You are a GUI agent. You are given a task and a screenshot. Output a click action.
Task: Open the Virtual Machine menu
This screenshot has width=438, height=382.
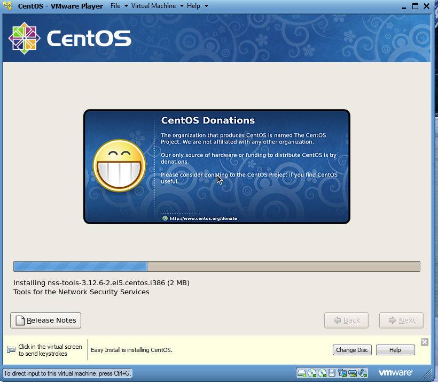point(153,6)
